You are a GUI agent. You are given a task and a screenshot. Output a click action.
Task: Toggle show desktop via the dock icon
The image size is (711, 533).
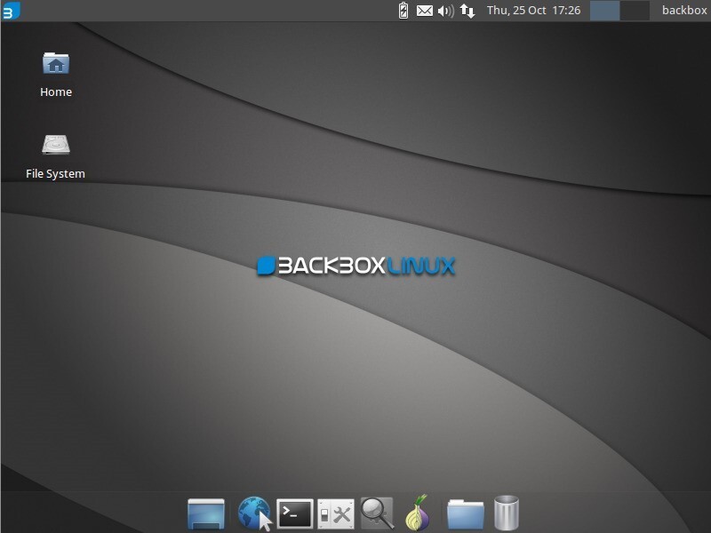pyautogui.click(x=207, y=513)
